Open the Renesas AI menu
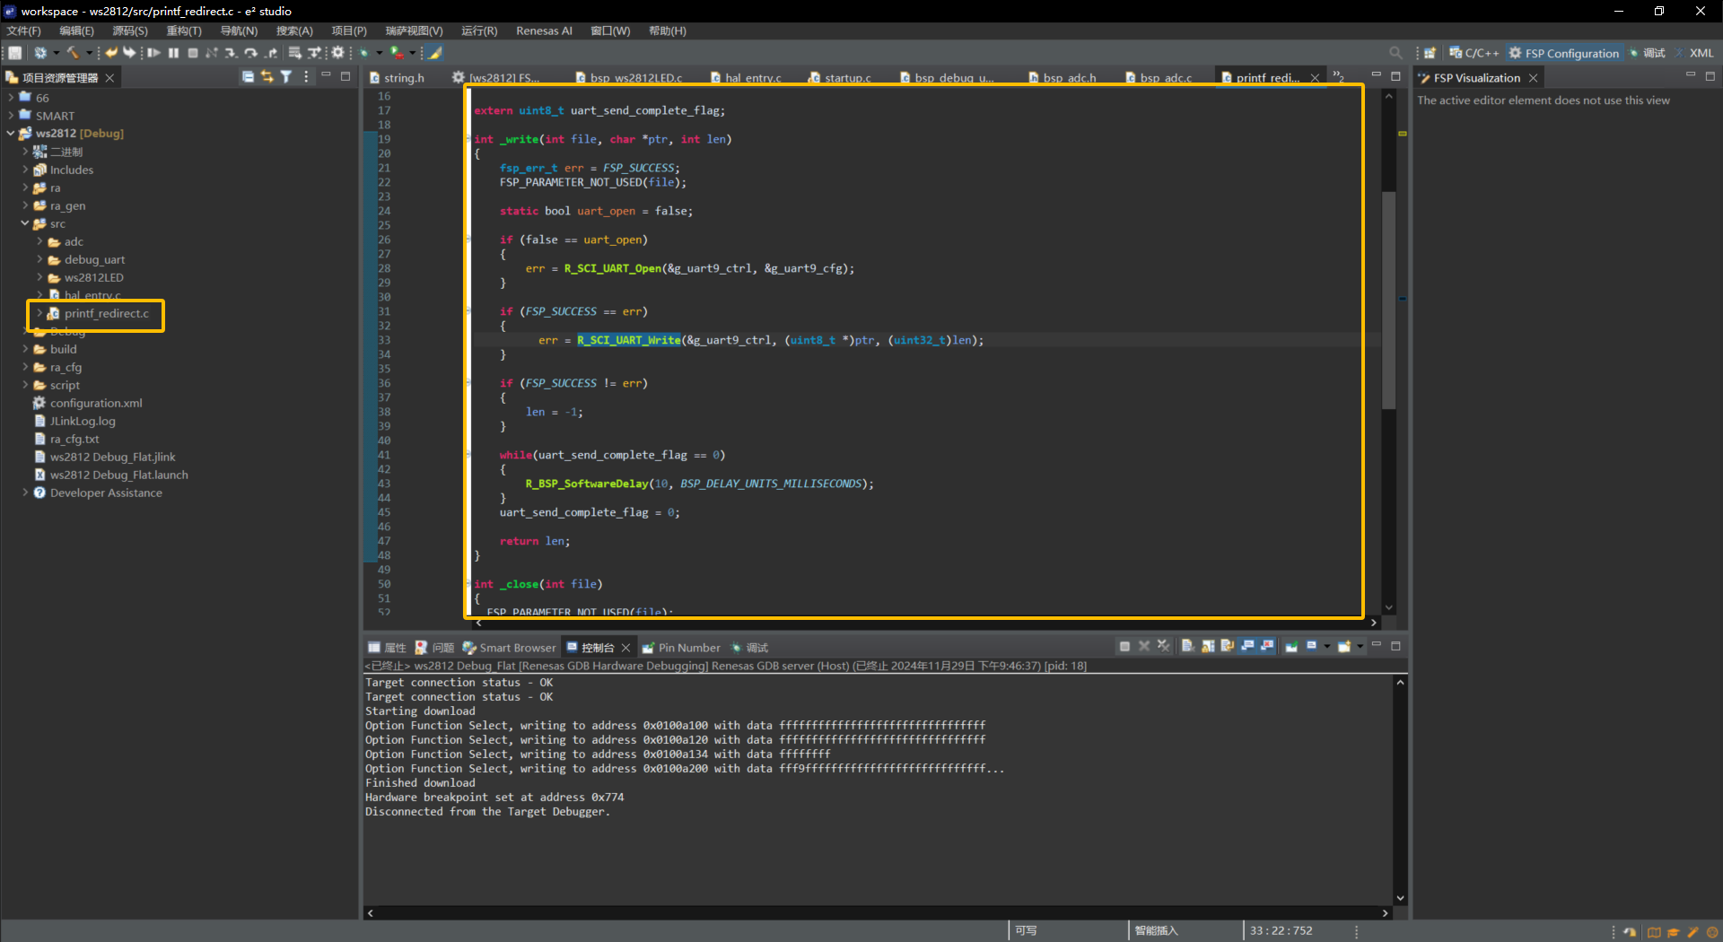The width and height of the screenshot is (1723, 942). pos(544,31)
